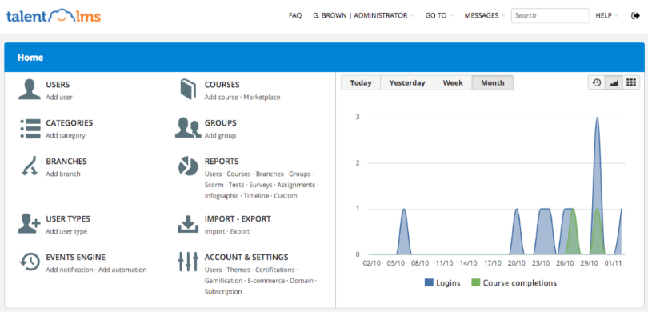Image resolution: width=648 pixels, height=312 pixels.
Task: Open the Tests reports link
Action: [236, 185]
